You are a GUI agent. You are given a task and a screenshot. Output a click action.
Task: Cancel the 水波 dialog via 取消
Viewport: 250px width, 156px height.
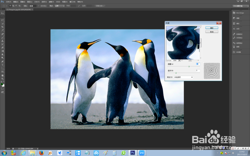(211, 32)
